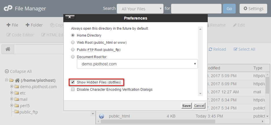Select the Public FTP Root radio option
Screen dimensions: 271x125
pos(73,50)
